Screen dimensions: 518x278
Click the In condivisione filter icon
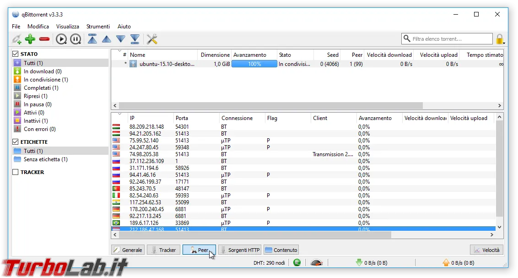click(x=17, y=79)
